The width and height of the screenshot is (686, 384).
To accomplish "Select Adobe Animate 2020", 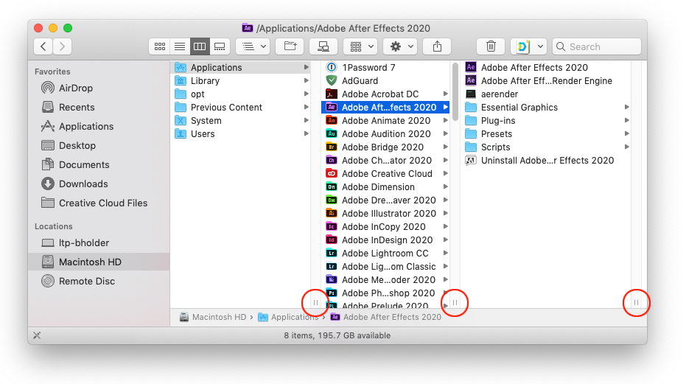I will click(385, 120).
